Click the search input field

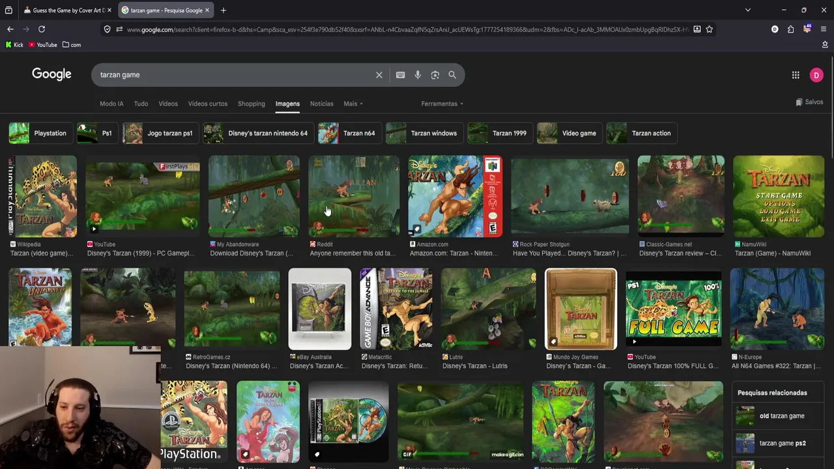coord(235,75)
